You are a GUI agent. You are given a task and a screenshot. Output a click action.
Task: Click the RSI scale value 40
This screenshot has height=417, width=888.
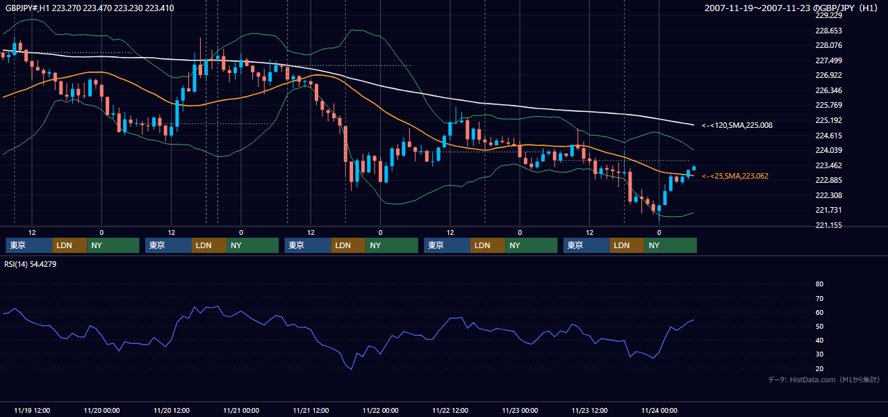pyautogui.click(x=819, y=341)
